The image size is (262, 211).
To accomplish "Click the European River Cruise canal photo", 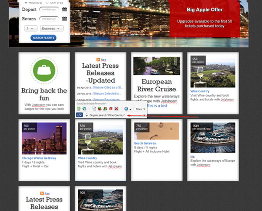I will [157, 66].
